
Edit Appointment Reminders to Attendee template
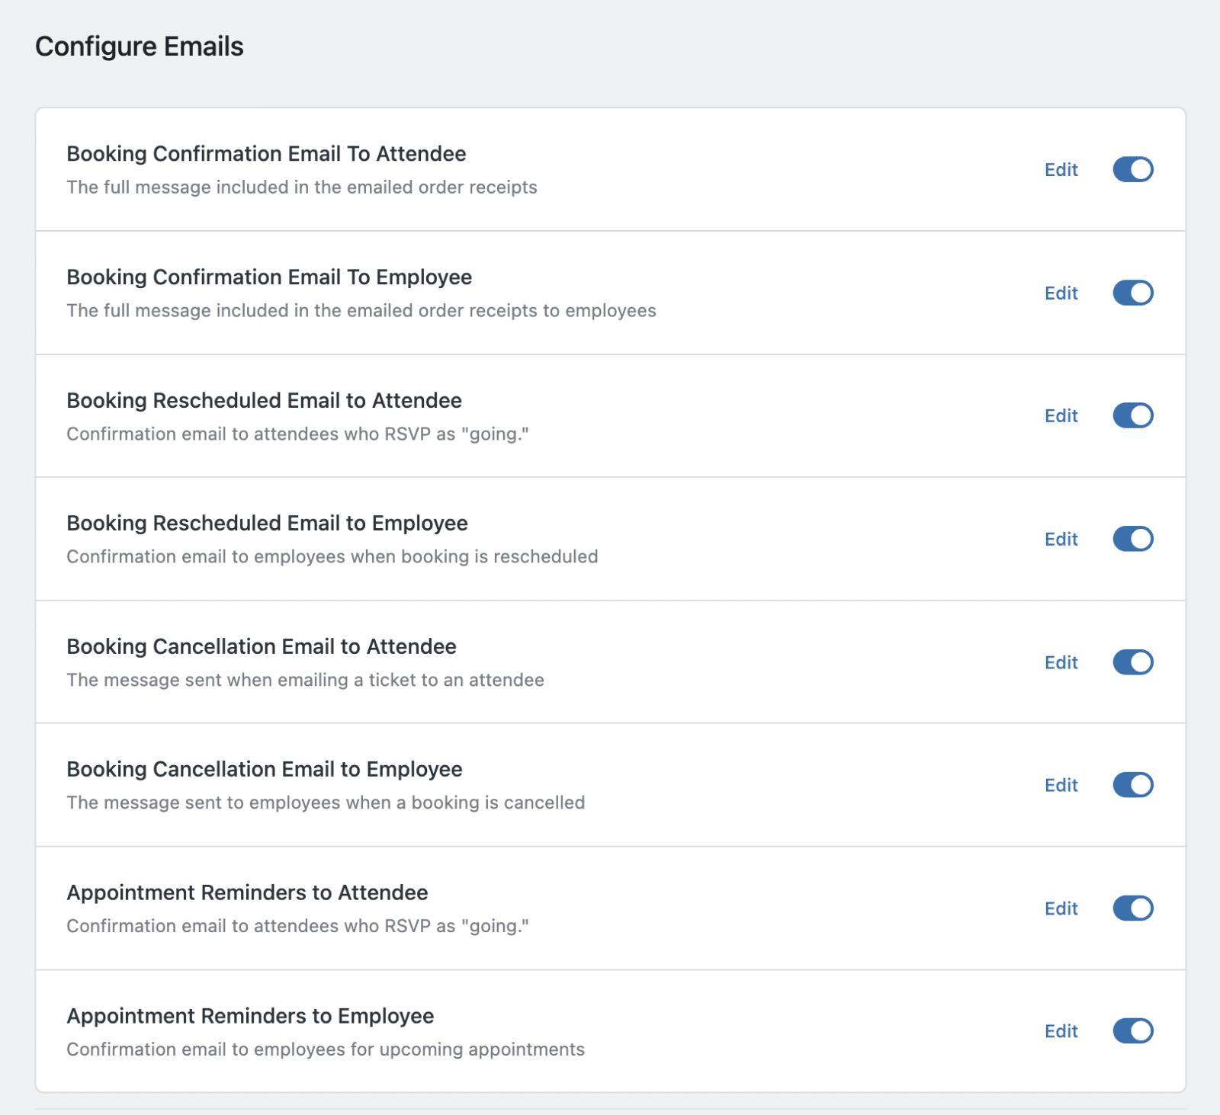point(1061,908)
